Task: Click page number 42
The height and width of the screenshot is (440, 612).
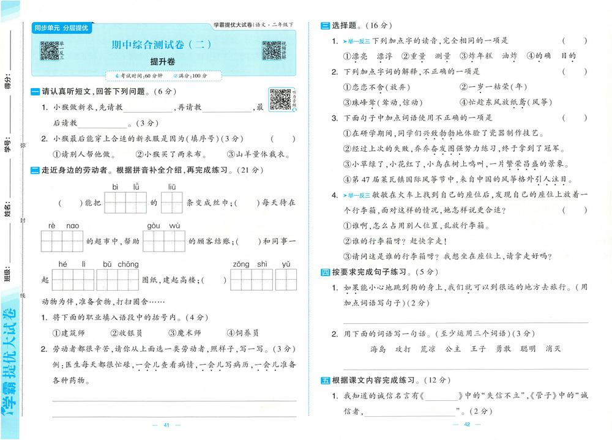Action: coord(467,424)
